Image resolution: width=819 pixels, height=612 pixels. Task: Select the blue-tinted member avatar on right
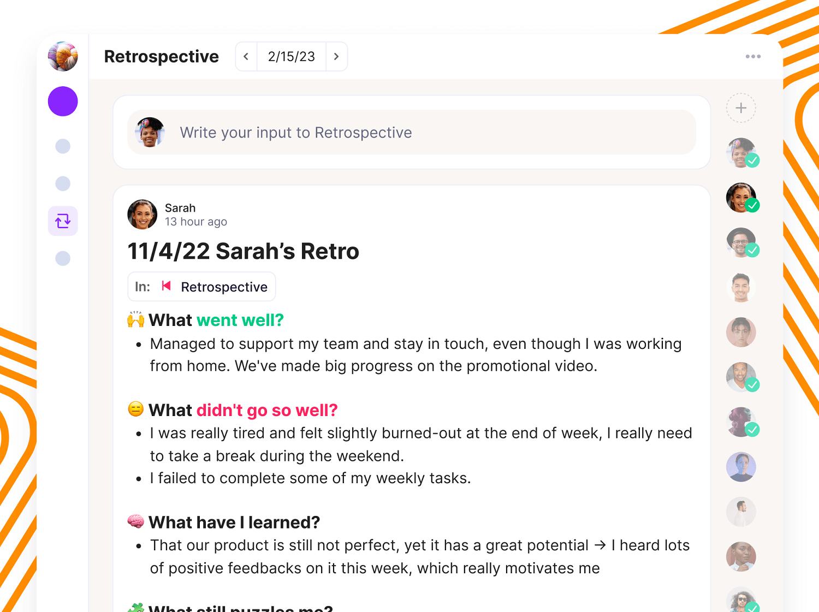(741, 467)
